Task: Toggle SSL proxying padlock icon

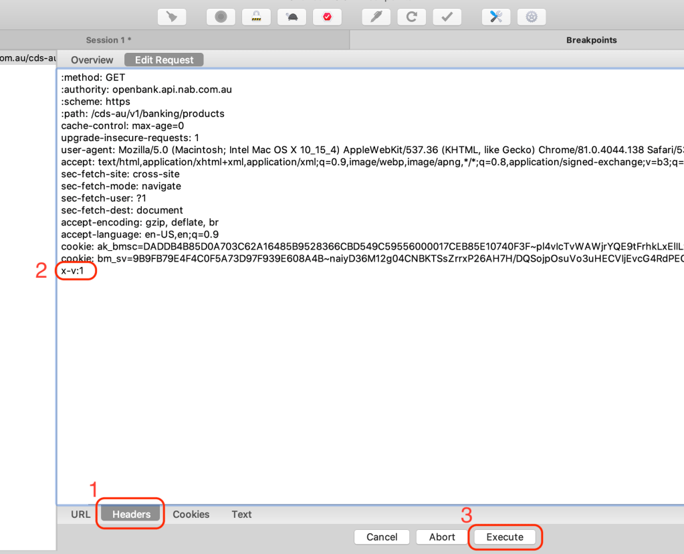Action: point(256,17)
